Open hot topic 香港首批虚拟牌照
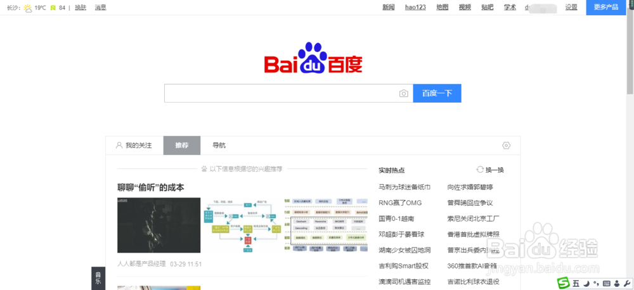Image resolution: width=634 pixels, height=290 pixels. pyautogui.click(x=474, y=234)
